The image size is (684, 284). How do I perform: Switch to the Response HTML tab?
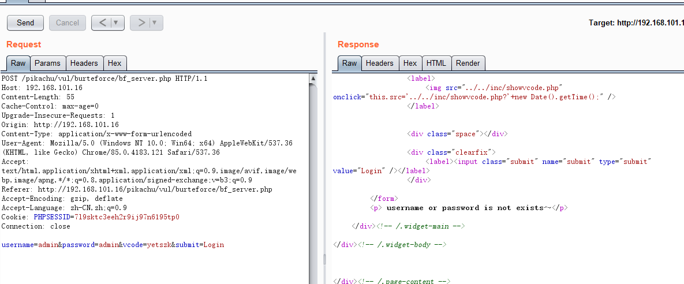pos(436,63)
